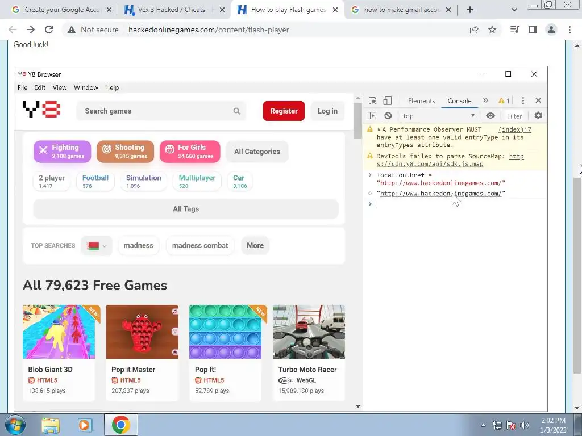
Task: Open the Turbo Moto Racer thumbnail
Action: 309,332
